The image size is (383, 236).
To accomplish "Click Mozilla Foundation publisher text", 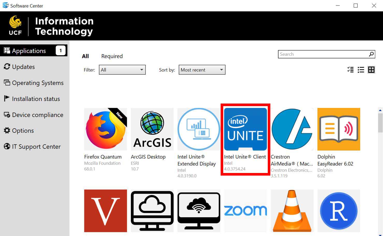I will (x=102, y=163).
